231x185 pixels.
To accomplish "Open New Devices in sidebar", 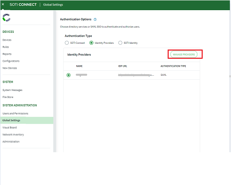I will pos(10,68).
